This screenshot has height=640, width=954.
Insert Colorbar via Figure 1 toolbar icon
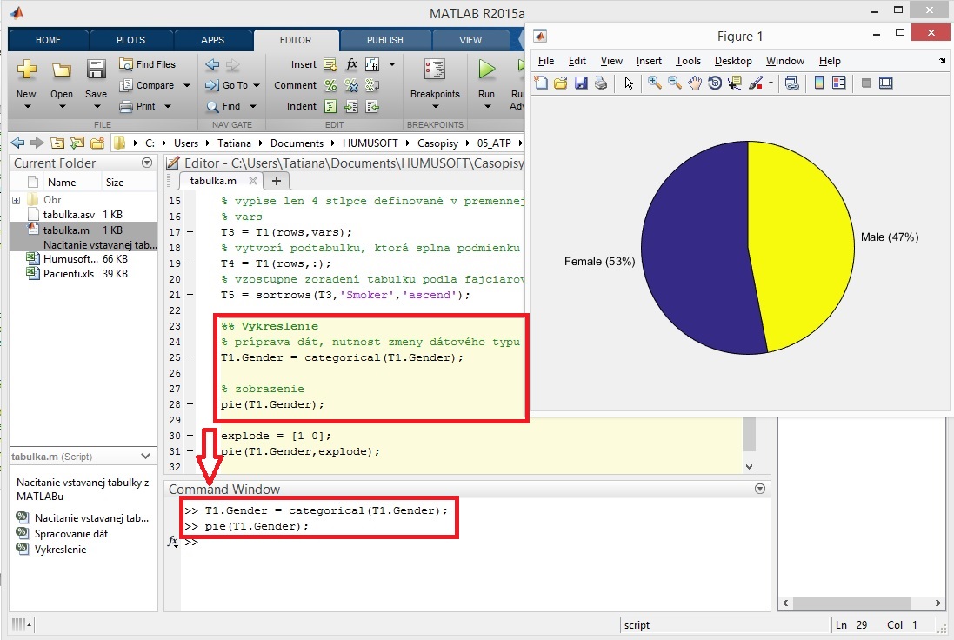(x=819, y=83)
